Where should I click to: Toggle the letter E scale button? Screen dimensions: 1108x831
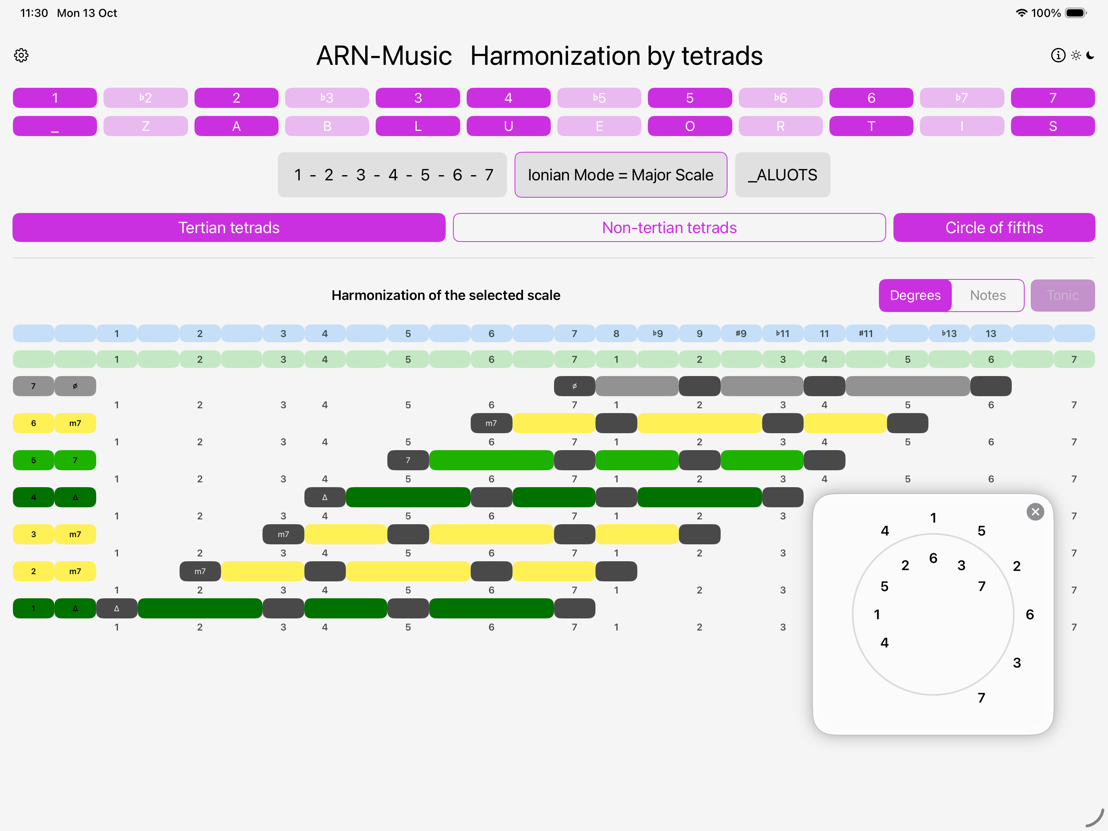pos(599,126)
